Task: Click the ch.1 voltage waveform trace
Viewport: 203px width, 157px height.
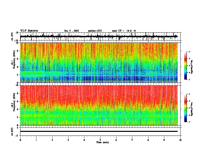Action: (99, 36)
